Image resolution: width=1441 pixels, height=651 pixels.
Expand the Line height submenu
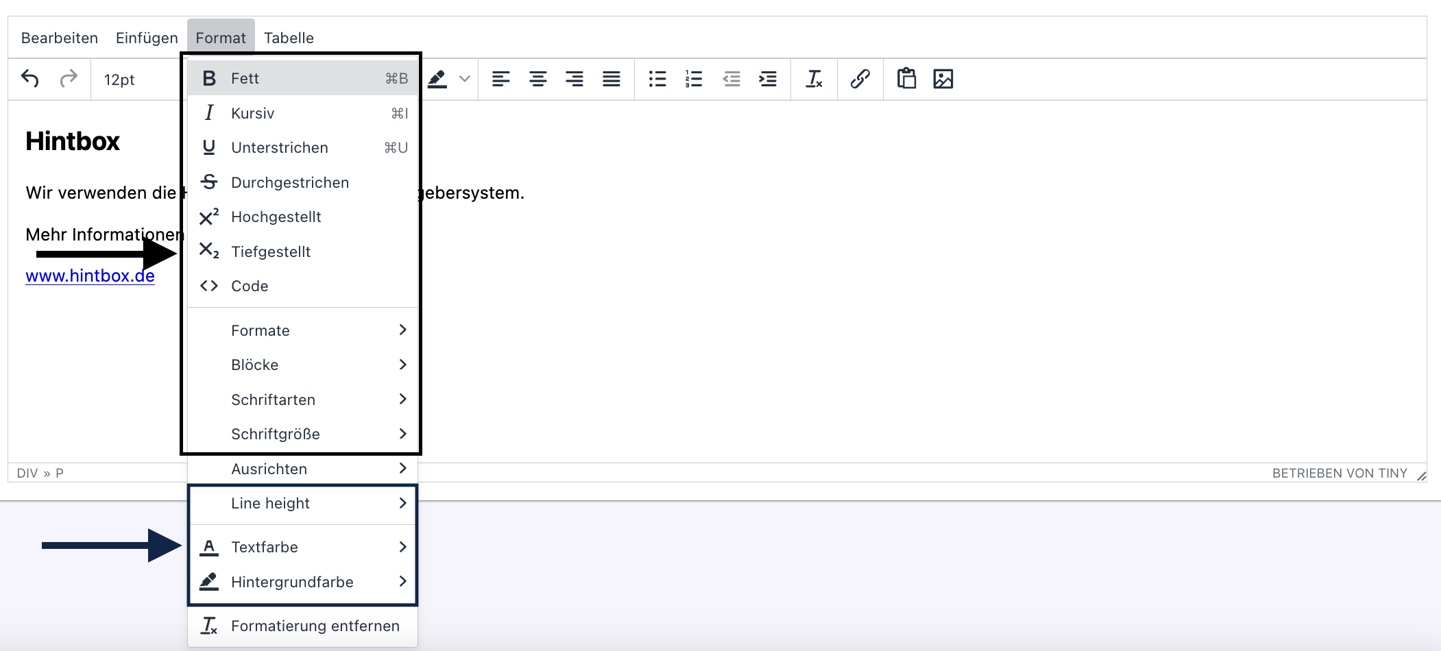point(302,503)
